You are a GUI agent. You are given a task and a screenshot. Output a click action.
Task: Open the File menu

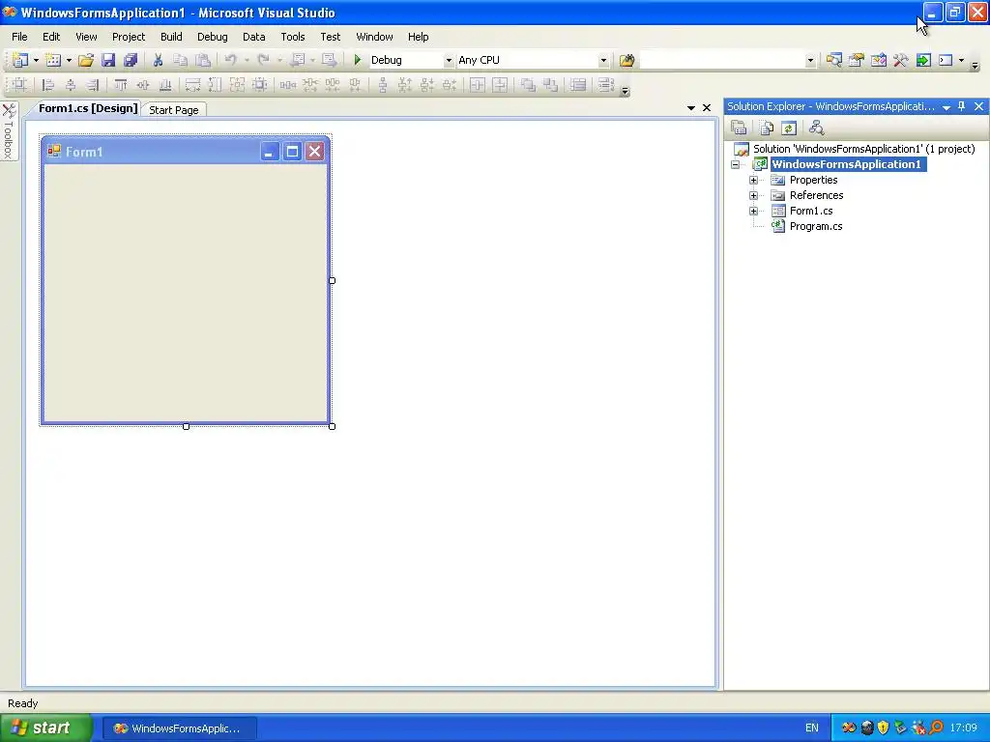(x=19, y=37)
